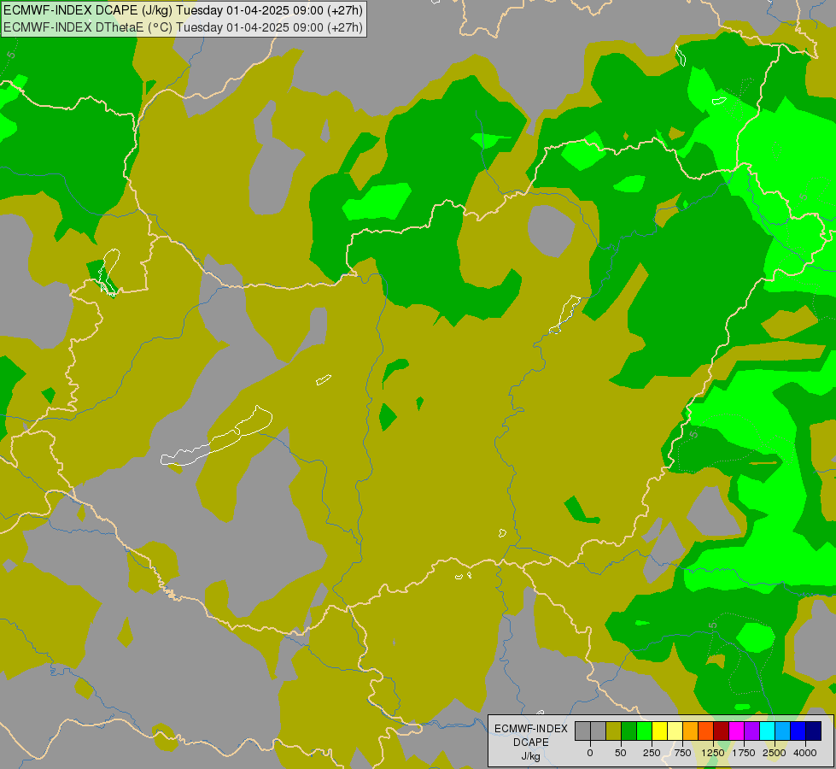Click the bright green legend swatch

(644, 731)
